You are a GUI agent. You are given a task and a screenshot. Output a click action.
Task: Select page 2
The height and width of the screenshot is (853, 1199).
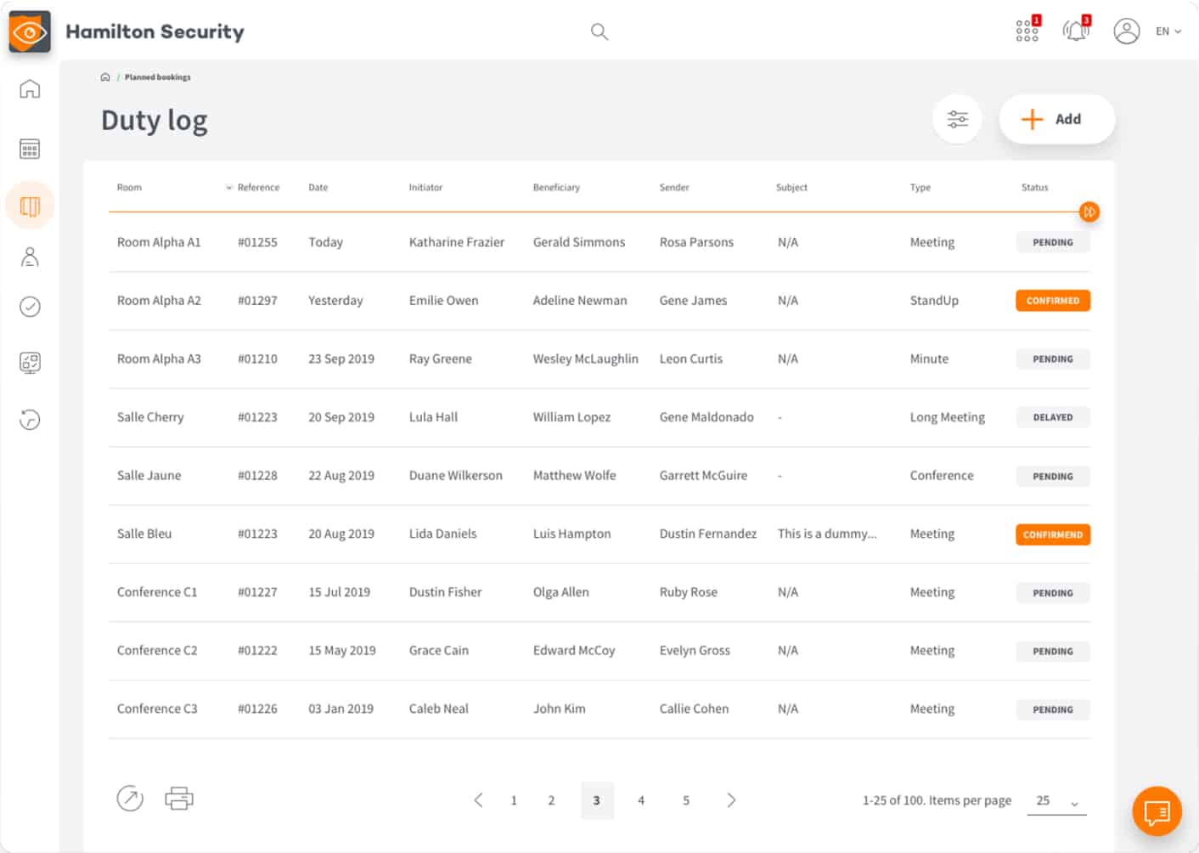point(551,800)
